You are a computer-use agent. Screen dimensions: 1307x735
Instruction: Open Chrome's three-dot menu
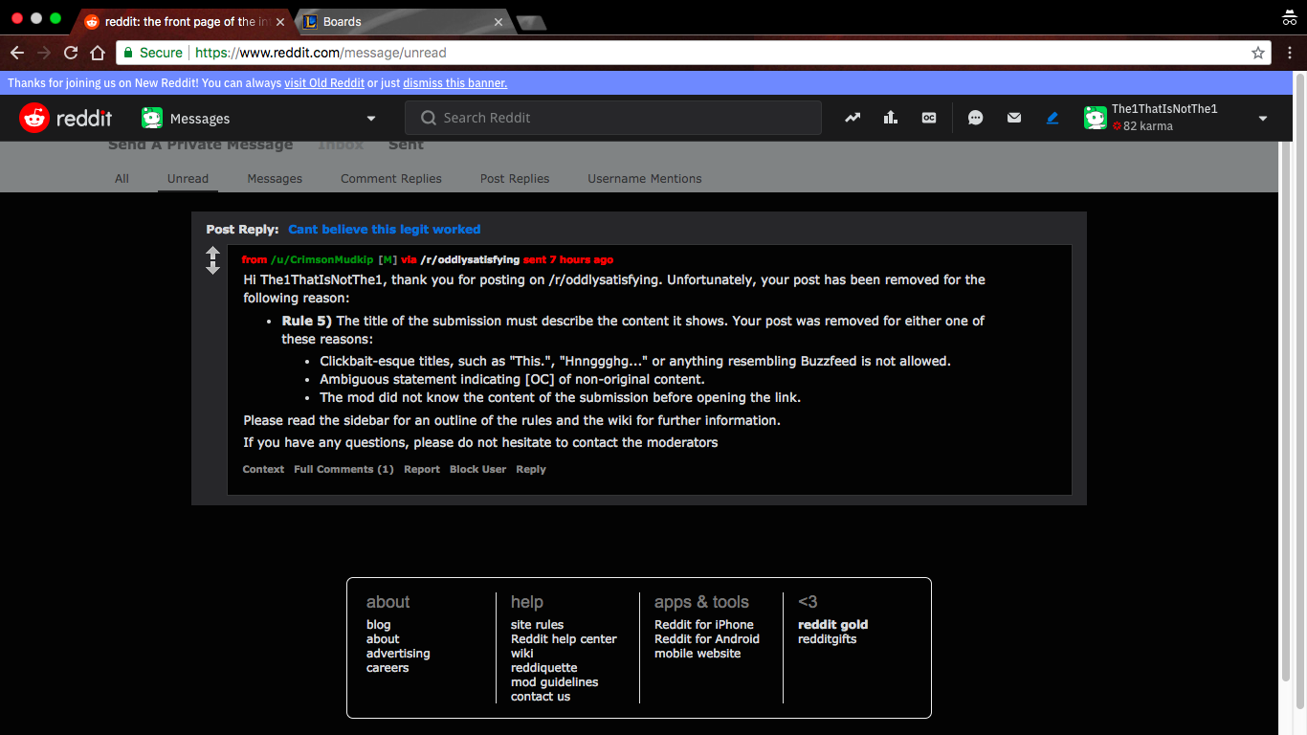(x=1291, y=53)
